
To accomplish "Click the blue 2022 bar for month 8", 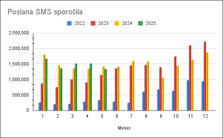I will click(143, 101).
